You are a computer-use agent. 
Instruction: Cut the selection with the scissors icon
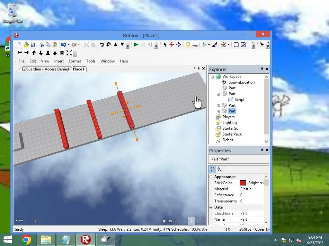click(41, 45)
